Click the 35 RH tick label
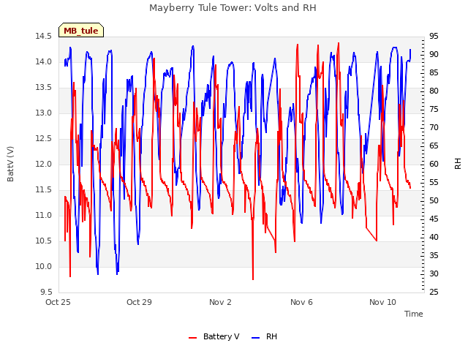The height and width of the screenshot is (351, 468). point(434,256)
